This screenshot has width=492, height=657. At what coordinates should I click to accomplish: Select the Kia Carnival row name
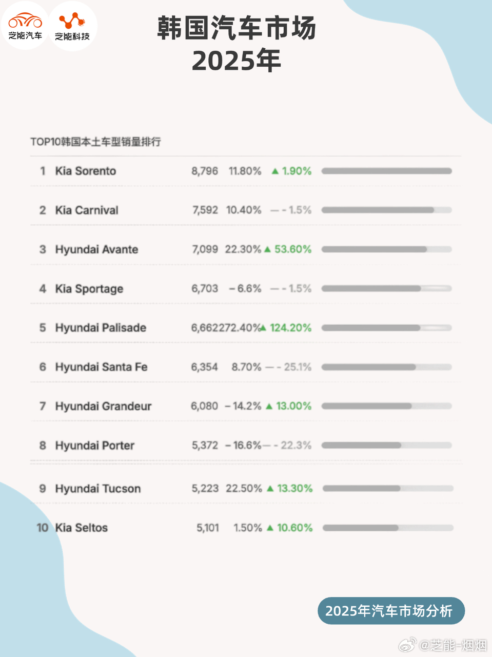click(x=87, y=210)
